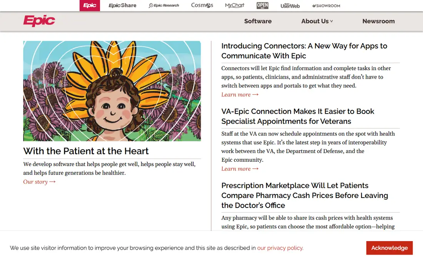This screenshot has width=423, height=265.
Task: Open the Showroom logo link
Action: [x=326, y=6]
